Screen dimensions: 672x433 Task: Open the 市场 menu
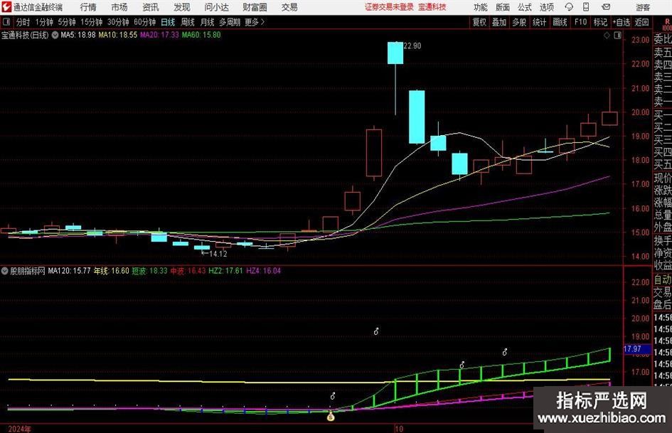point(119,7)
